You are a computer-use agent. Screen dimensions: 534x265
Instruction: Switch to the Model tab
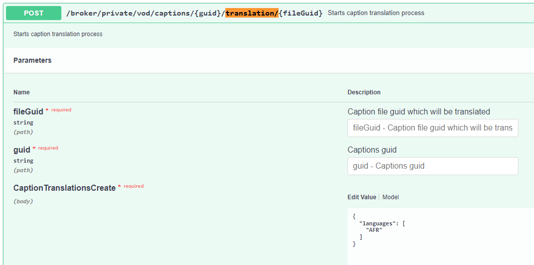coord(390,197)
